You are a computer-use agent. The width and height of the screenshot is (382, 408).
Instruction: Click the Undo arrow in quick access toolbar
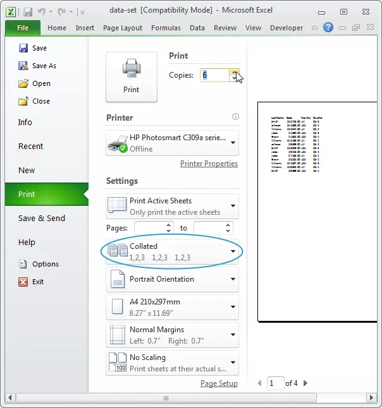[x=42, y=11]
